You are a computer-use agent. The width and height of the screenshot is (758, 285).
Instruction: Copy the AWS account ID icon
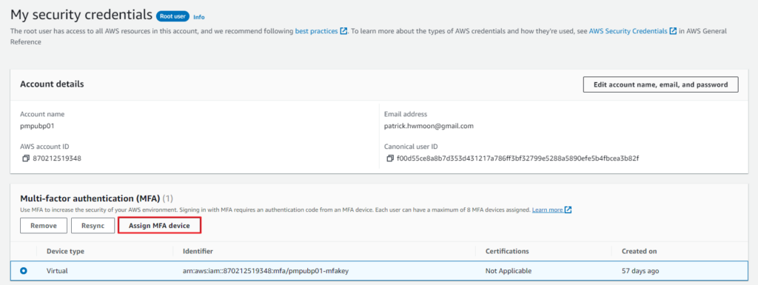click(x=26, y=158)
